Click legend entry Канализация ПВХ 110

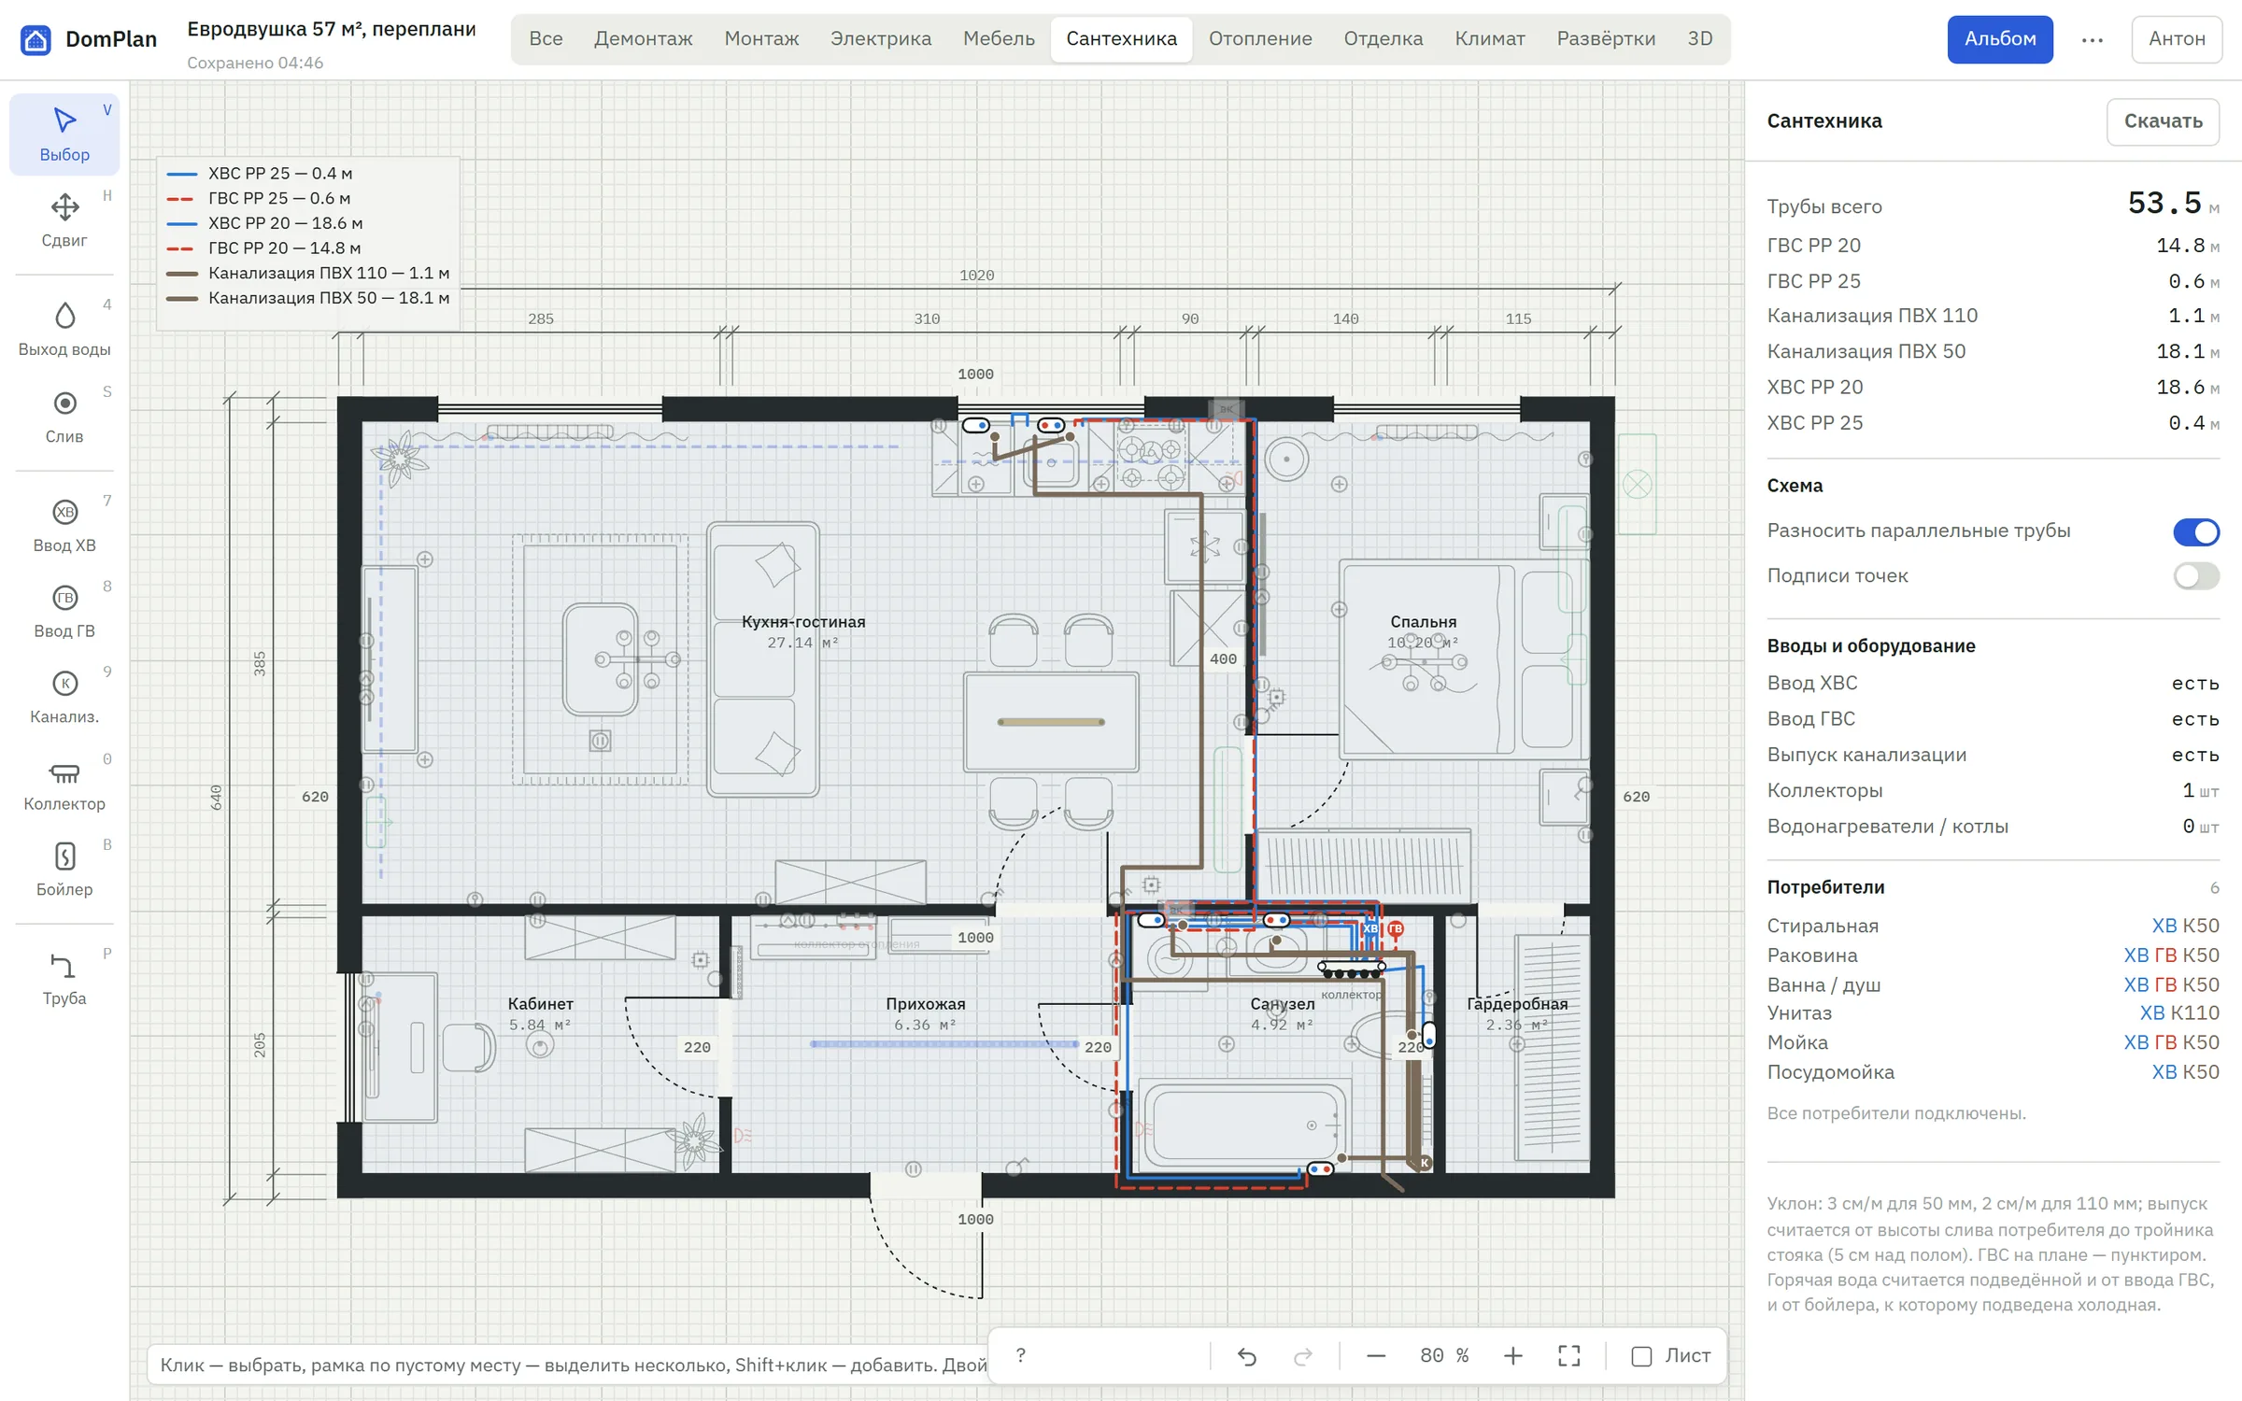click(308, 273)
